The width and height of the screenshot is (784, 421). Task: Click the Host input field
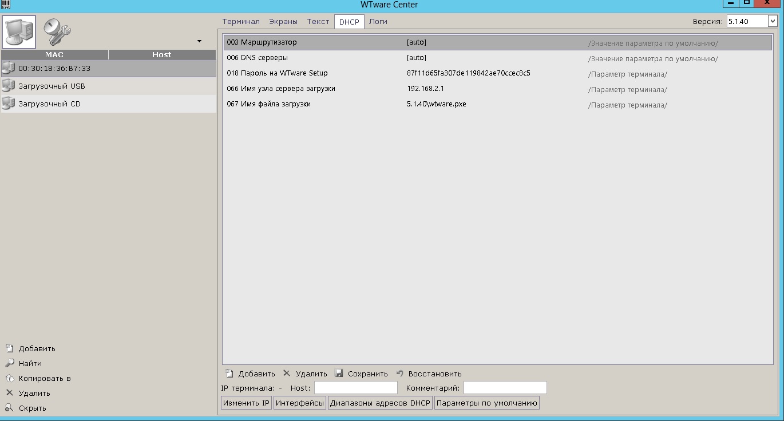click(x=355, y=388)
